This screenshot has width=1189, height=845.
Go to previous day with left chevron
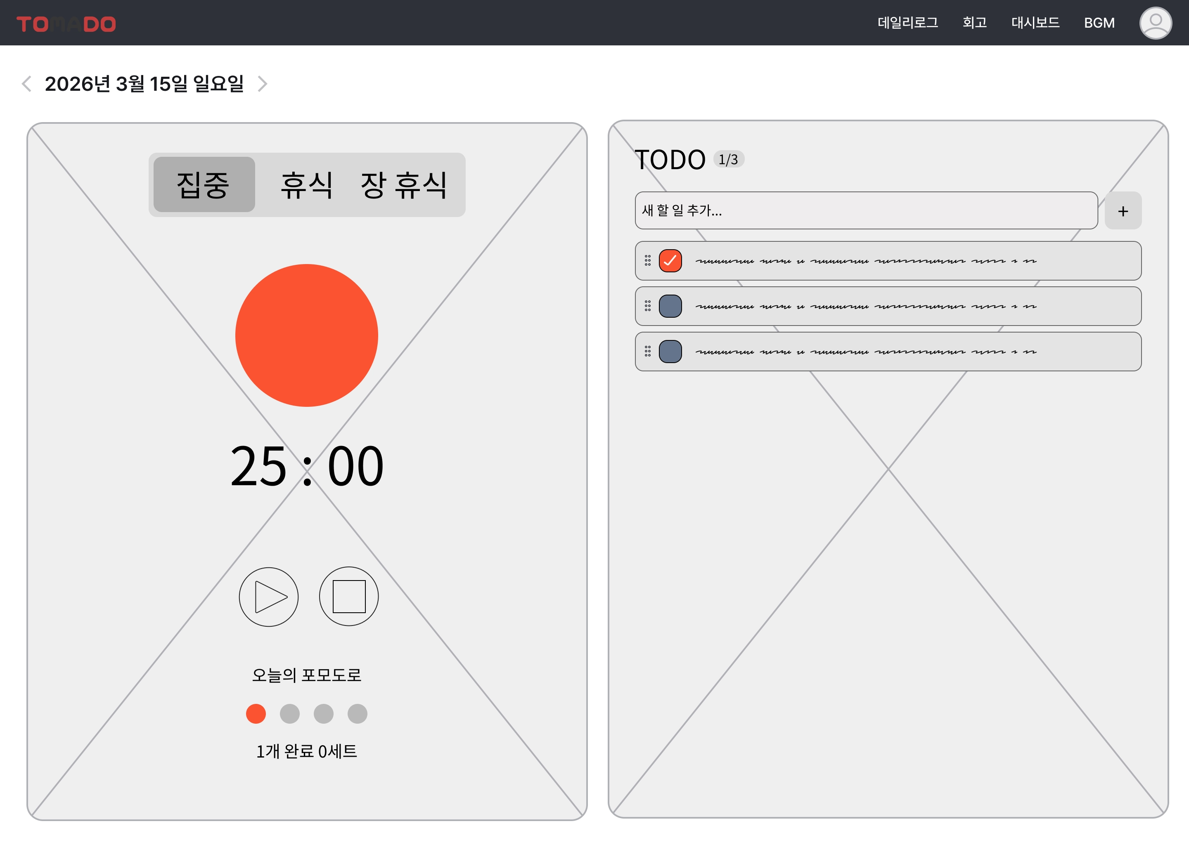click(x=26, y=84)
